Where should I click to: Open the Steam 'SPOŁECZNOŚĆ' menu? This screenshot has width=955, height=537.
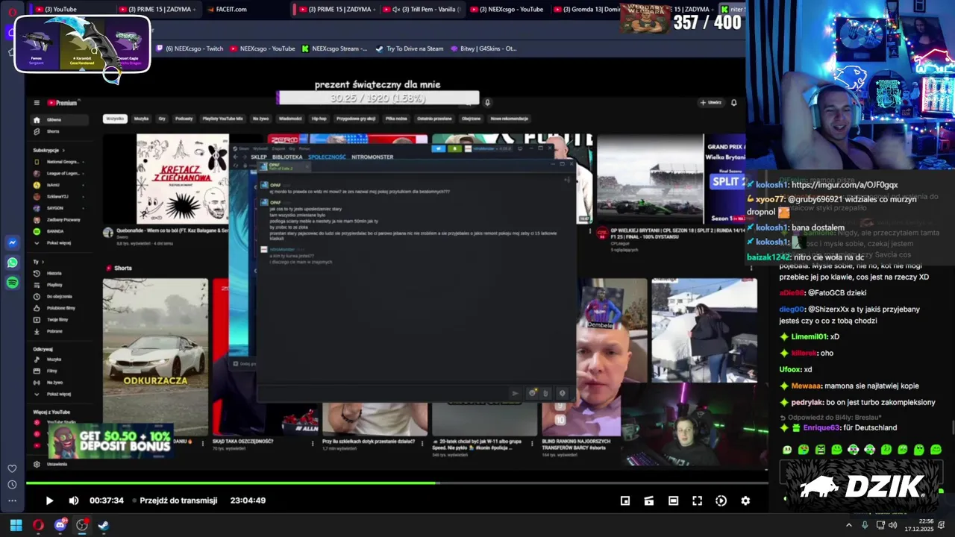pos(327,157)
